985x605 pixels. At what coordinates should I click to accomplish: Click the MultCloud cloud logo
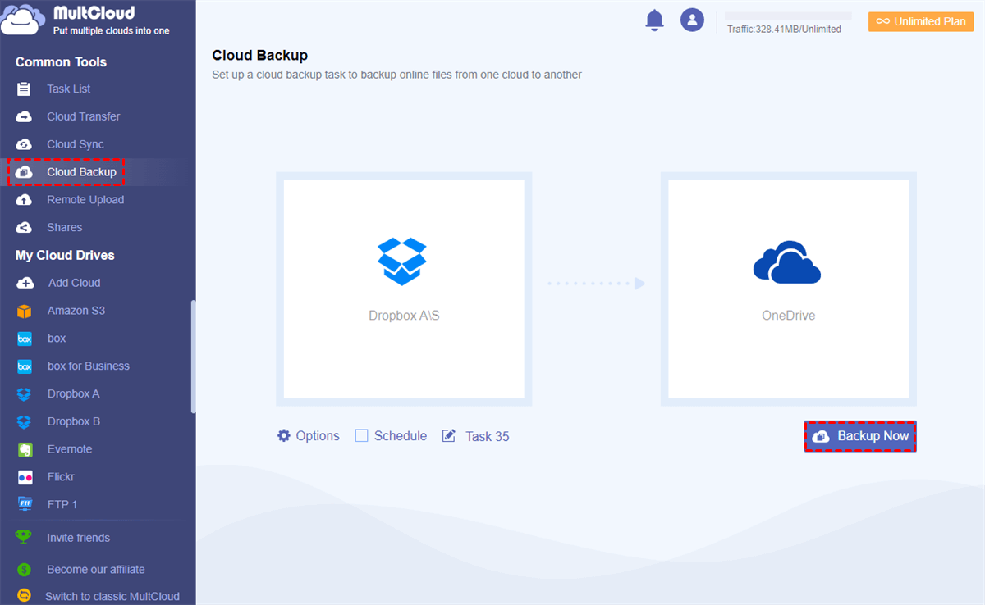[x=22, y=20]
